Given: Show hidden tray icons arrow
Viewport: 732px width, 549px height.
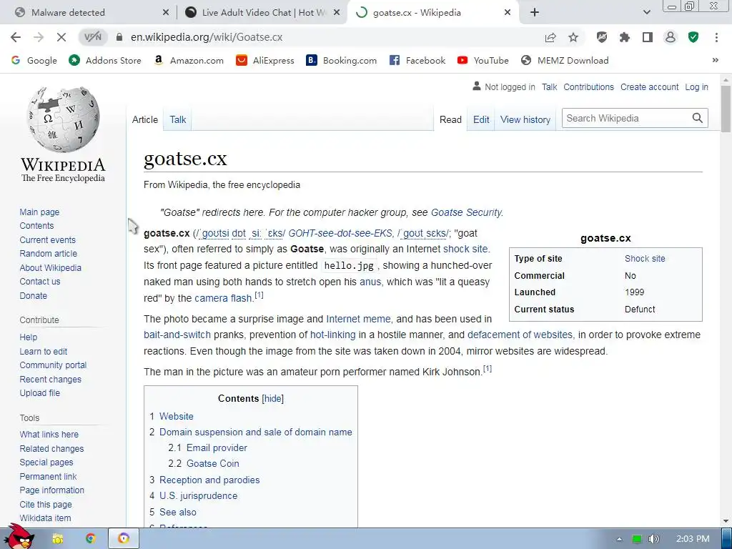Looking at the screenshot, I should tap(620, 539).
